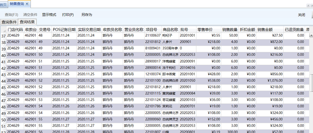313x133 pixels.
Task: Click item number 28900017
Action: [153, 61]
